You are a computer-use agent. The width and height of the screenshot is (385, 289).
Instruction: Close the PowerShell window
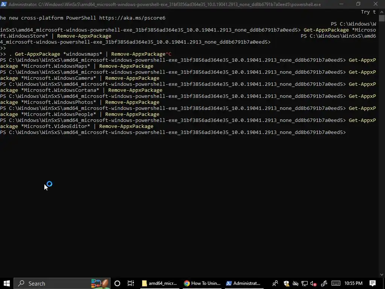pos(376,4)
